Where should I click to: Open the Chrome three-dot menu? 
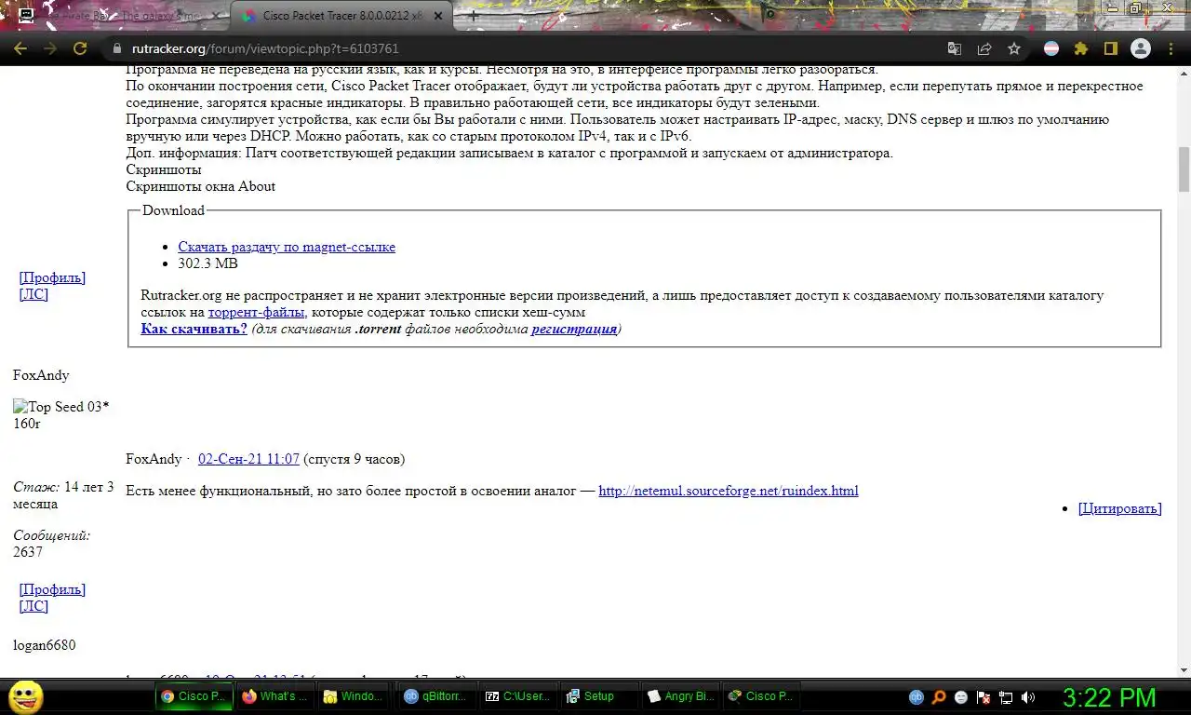[x=1171, y=48]
